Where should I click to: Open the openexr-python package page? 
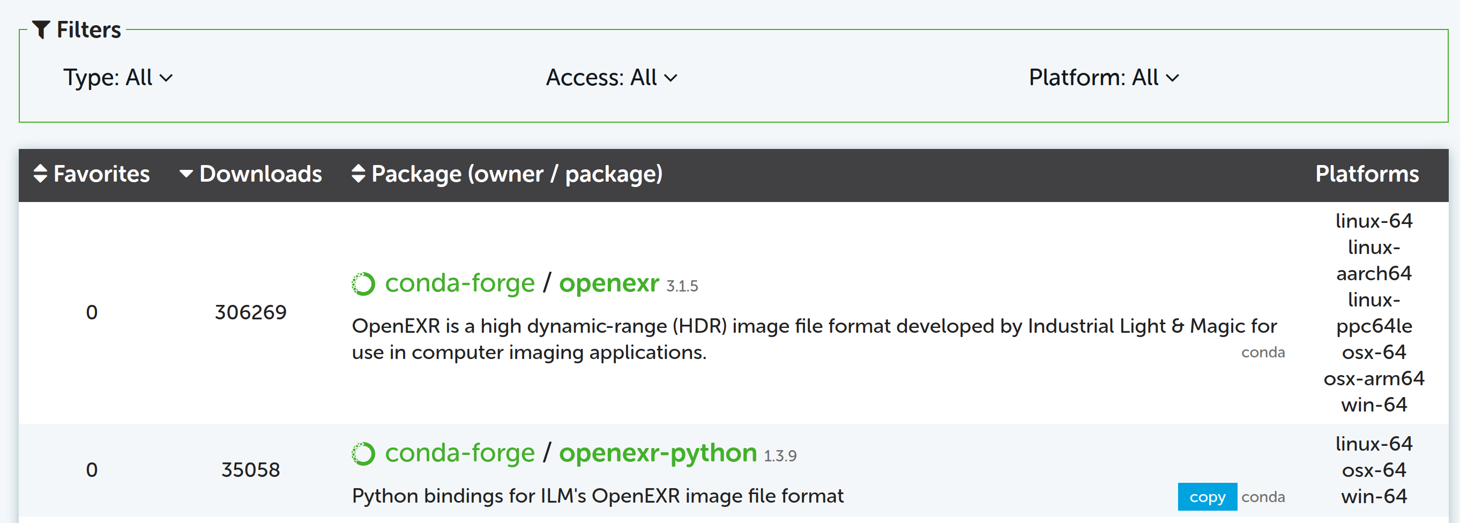tap(658, 452)
